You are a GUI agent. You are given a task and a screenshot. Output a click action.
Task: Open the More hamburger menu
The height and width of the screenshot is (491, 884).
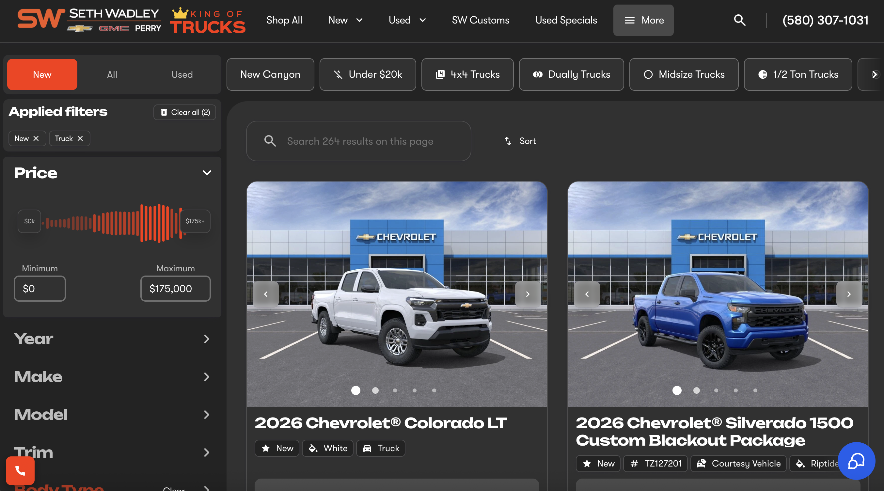(x=643, y=20)
